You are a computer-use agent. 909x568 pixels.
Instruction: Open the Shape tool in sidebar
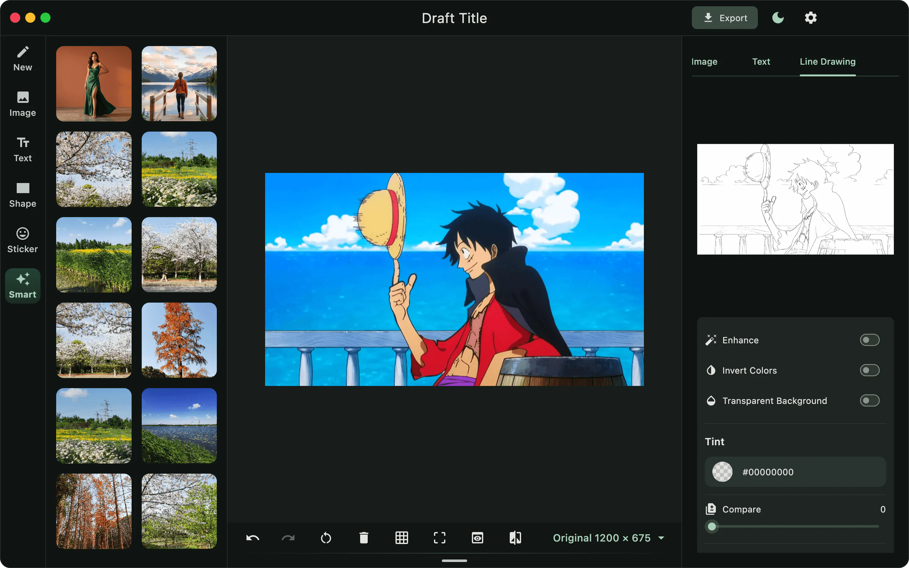(x=22, y=195)
